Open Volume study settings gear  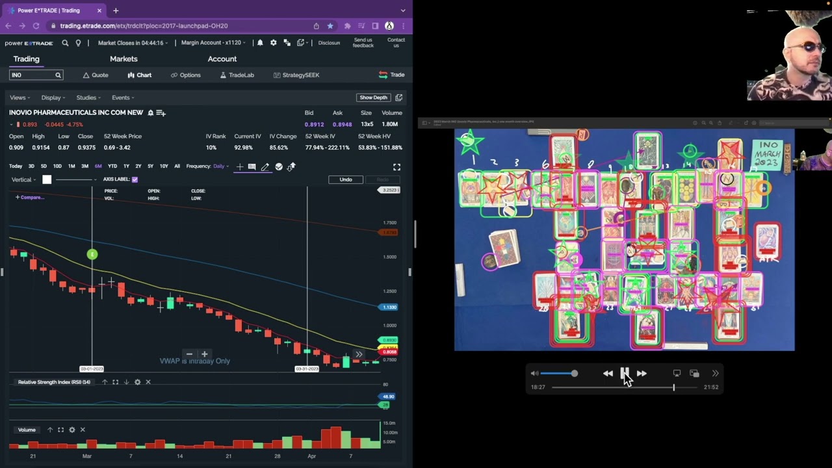(71, 430)
